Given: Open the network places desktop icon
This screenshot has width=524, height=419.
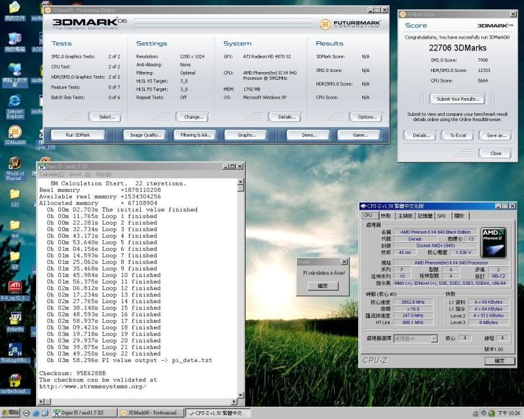Looking at the screenshot, I should (x=14, y=75).
